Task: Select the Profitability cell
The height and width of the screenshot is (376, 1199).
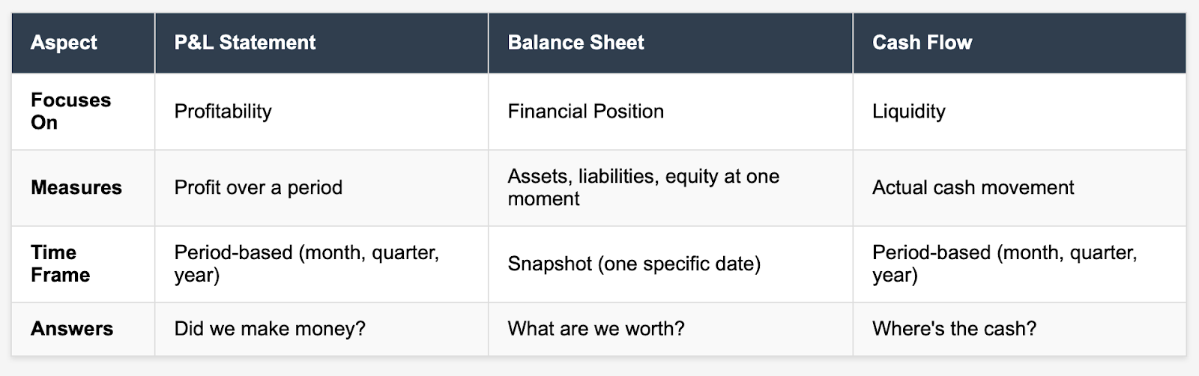Action: click(x=321, y=112)
